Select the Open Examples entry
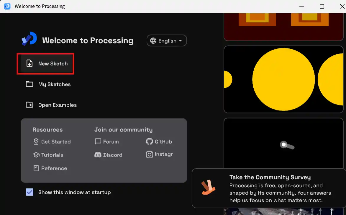 51,105
